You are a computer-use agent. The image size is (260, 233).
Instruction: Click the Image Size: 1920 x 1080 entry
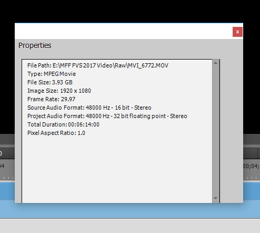[x=59, y=91]
